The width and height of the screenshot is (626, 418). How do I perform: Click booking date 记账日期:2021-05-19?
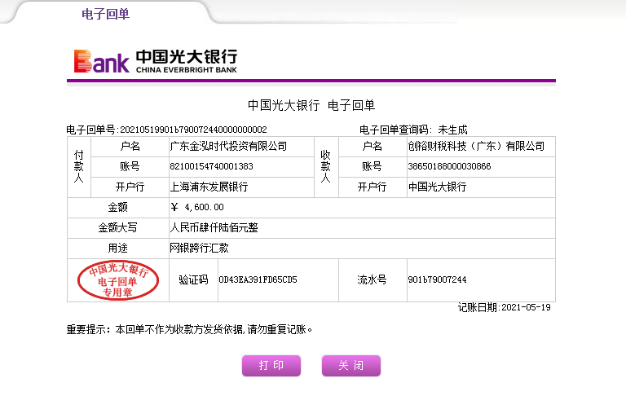point(505,307)
